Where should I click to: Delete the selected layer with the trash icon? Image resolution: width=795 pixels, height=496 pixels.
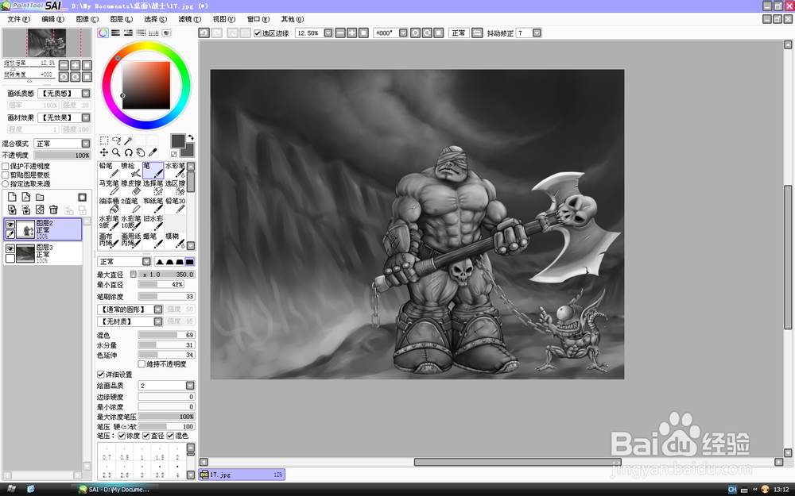point(53,210)
